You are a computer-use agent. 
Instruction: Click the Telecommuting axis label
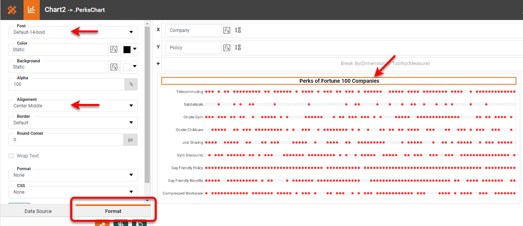pos(190,92)
